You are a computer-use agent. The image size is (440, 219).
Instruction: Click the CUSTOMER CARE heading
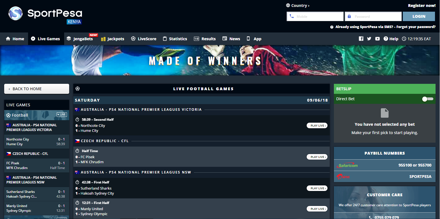click(x=385, y=195)
